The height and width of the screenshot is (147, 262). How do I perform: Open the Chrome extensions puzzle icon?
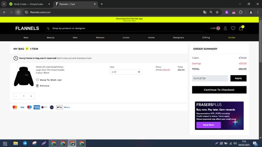(x=241, y=12)
